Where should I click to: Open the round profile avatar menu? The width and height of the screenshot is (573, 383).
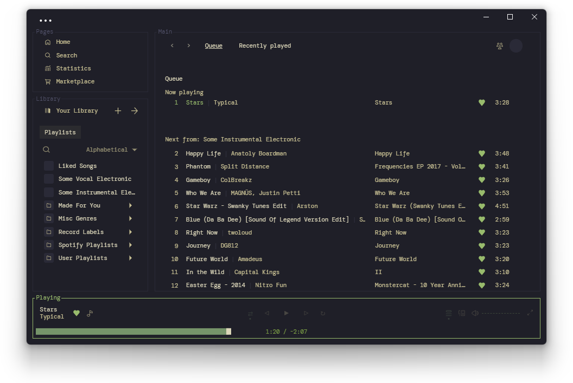coord(516,46)
